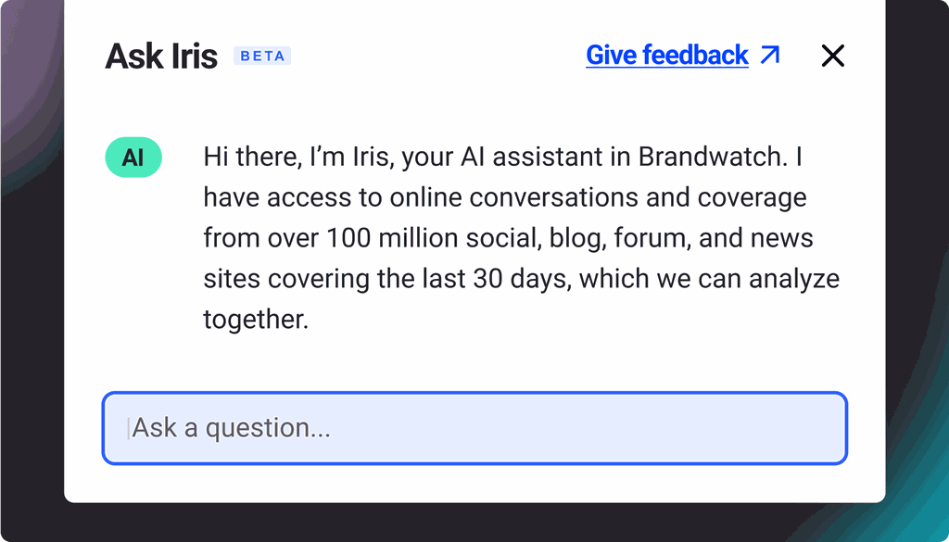Place cursor at start of the question box

(x=130, y=428)
